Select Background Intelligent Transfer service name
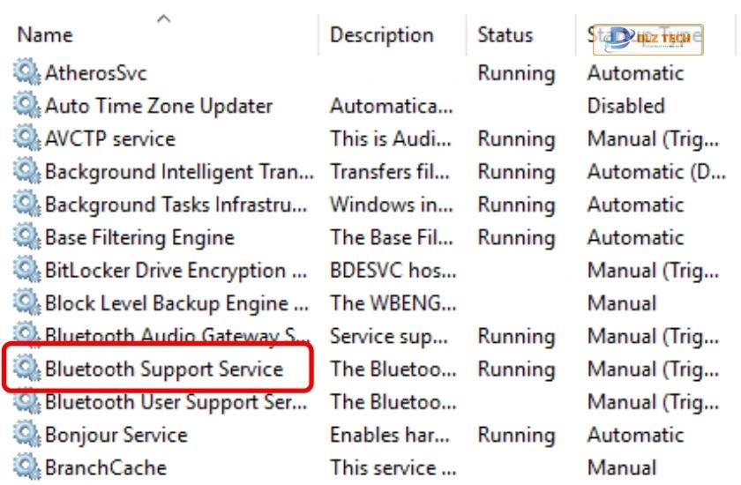This screenshot has width=741, height=485. pyautogui.click(x=179, y=171)
